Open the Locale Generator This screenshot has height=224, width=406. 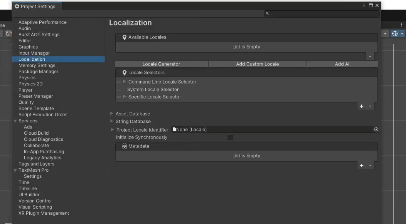[x=161, y=64]
